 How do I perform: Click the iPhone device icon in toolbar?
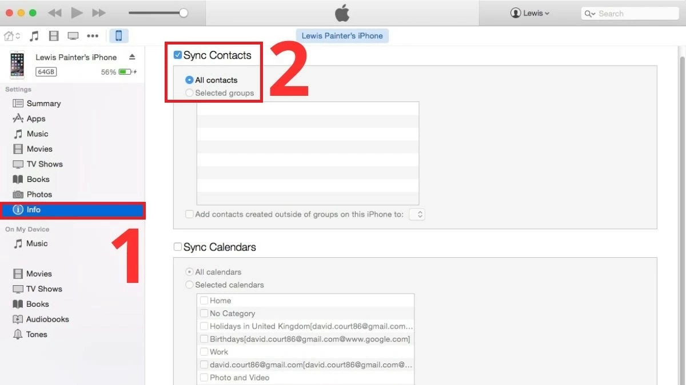click(x=119, y=36)
